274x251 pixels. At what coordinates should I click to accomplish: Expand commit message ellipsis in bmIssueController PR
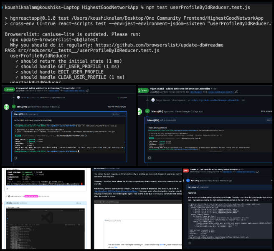(243, 100)
